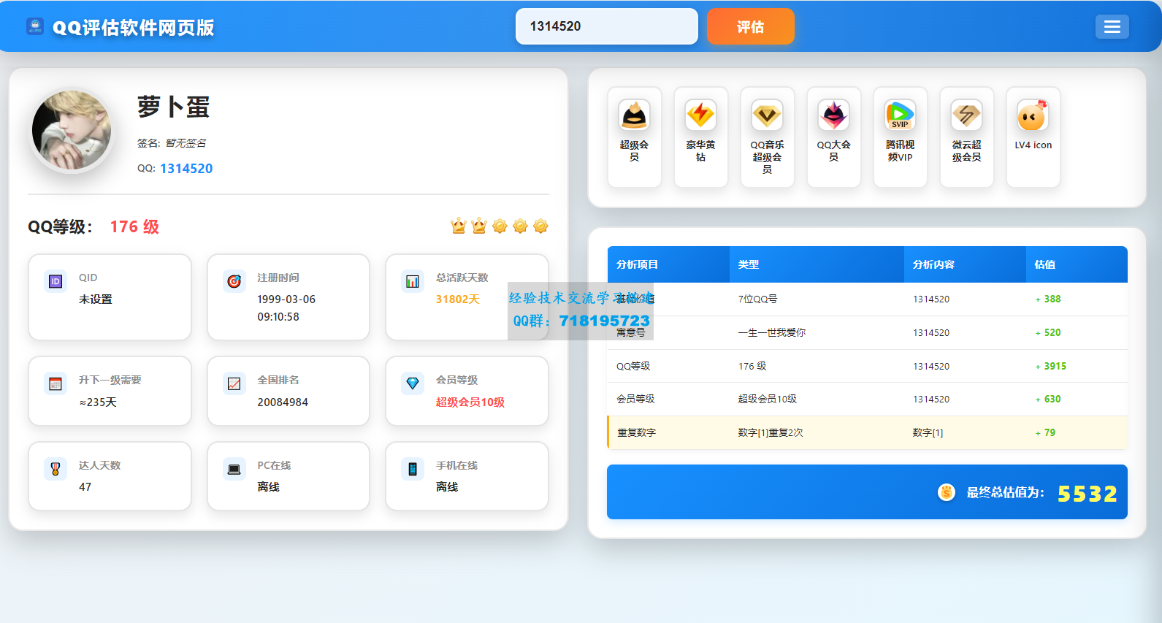Click the 注册时间 info card
This screenshot has width=1162, height=623.
tap(288, 297)
